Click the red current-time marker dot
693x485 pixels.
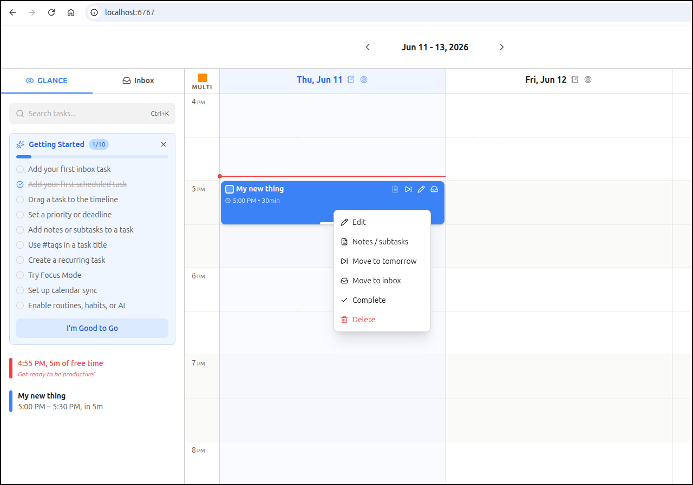[x=219, y=176]
